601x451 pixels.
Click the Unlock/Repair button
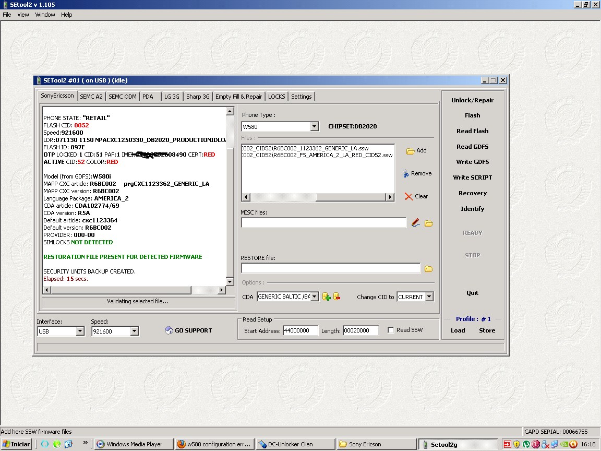472,100
